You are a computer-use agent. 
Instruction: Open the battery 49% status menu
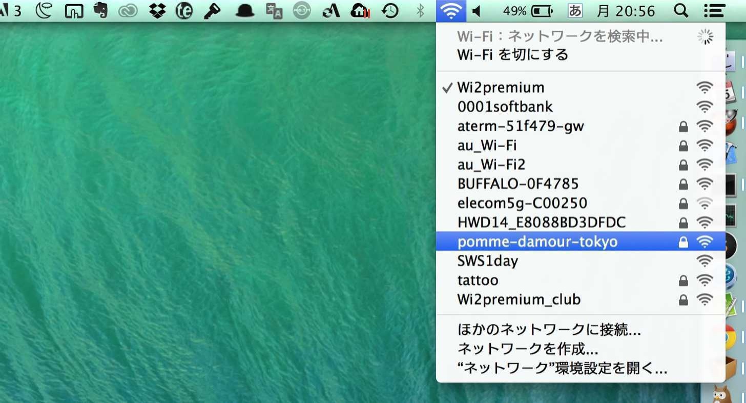[x=528, y=11]
